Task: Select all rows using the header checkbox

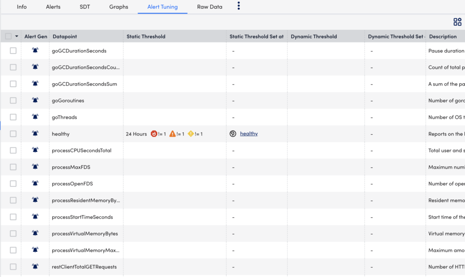Action: [8, 36]
